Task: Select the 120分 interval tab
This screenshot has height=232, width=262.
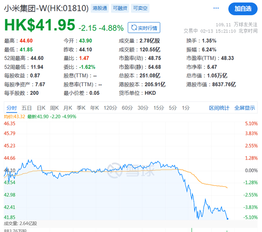Action: pyautogui.click(x=111, y=108)
